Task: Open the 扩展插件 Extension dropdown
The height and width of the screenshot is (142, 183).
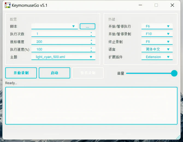Action: [157, 57]
